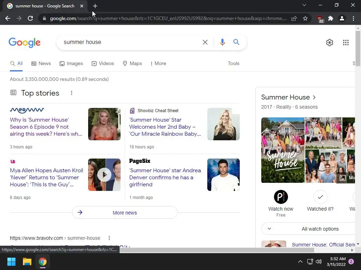Start voice search with microphone icon
The image size is (361, 270).
pos(222,42)
